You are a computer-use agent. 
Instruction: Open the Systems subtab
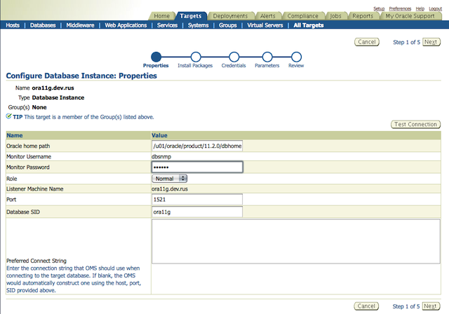tap(198, 25)
